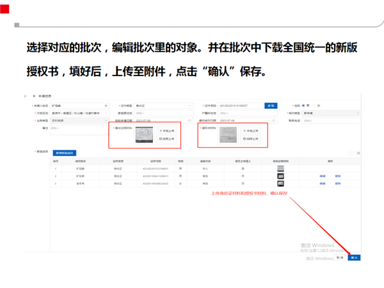This screenshot has width=384, height=288.
Task: Click the blue add family member button
Action: tap(65, 153)
